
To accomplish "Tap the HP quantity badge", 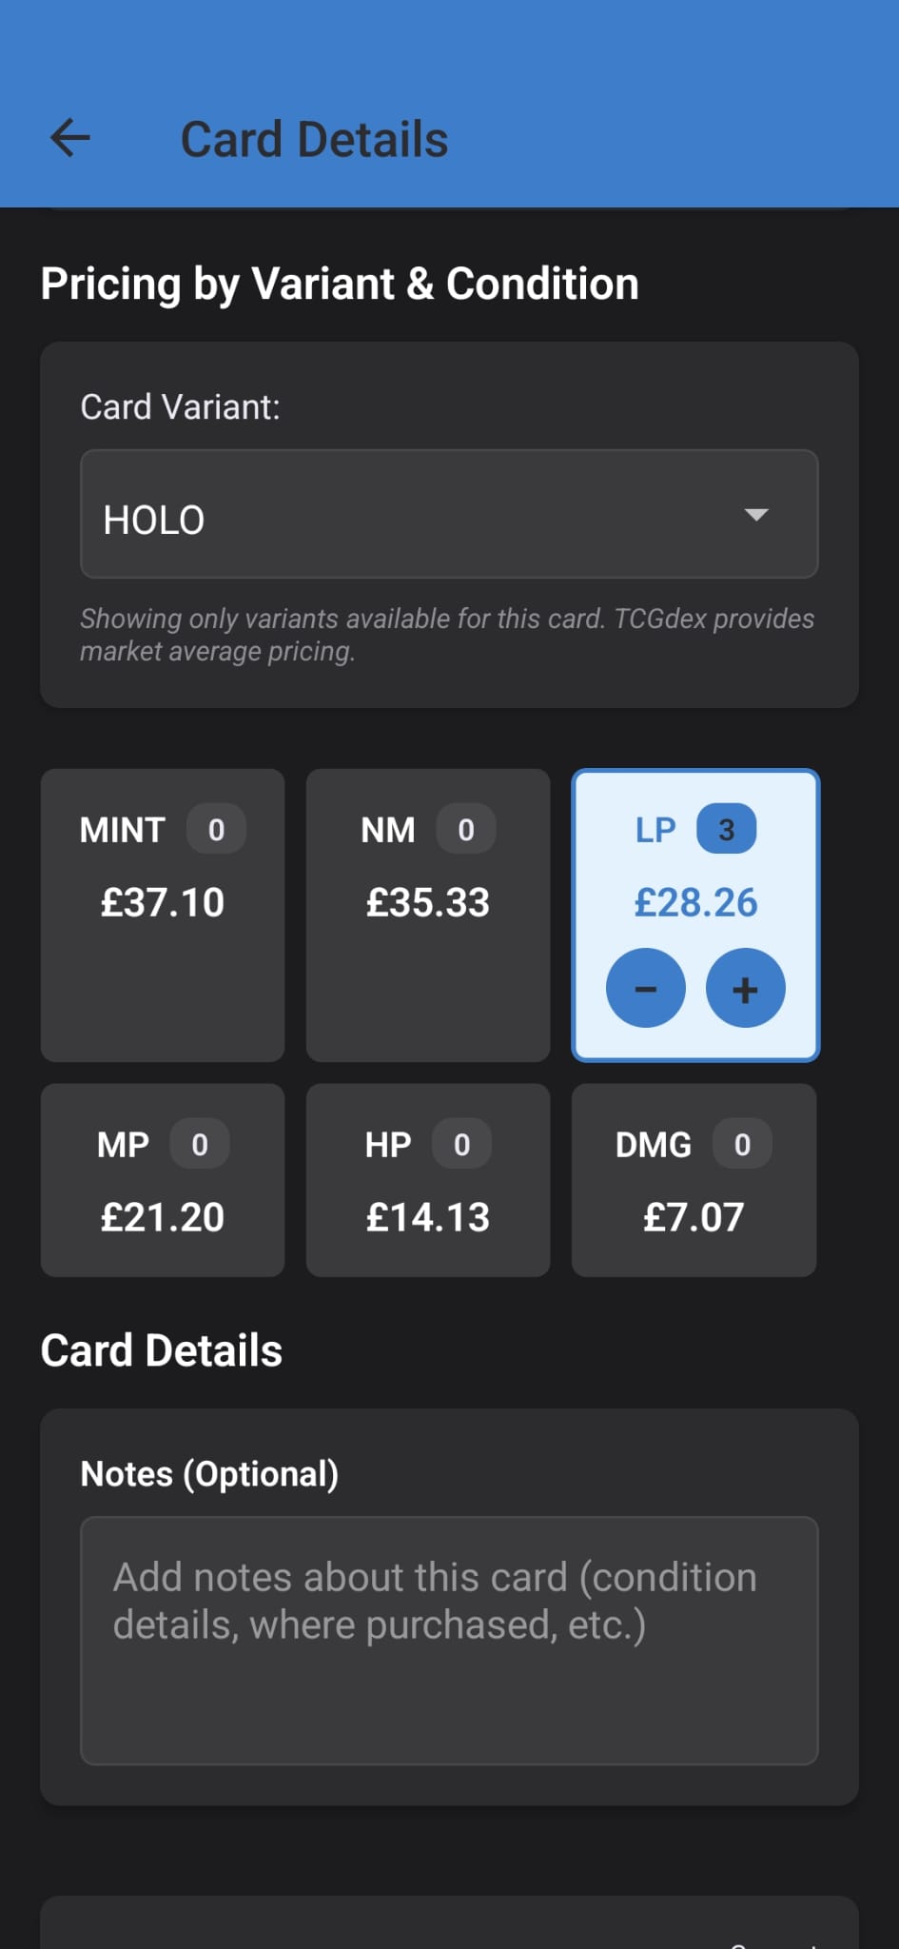I will (461, 1144).
